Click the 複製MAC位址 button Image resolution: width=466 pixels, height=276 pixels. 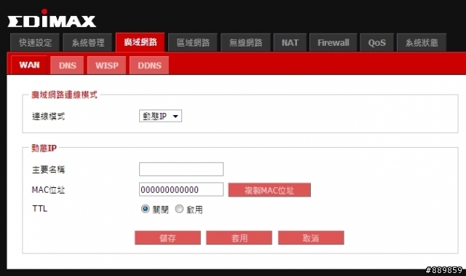tap(269, 190)
